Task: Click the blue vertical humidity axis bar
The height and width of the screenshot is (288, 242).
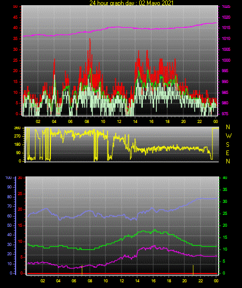Action: tap(16, 226)
